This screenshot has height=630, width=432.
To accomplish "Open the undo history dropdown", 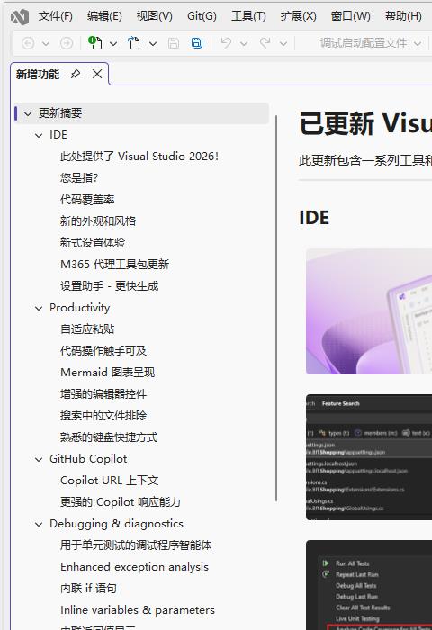I will [x=244, y=43].
